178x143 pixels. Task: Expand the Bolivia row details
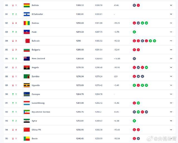click(171, 5)
